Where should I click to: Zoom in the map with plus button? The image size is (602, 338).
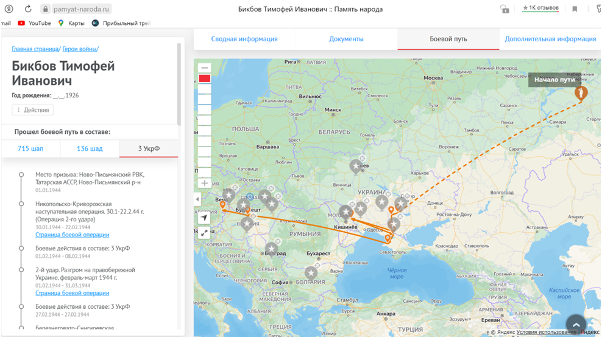point(205,183)
